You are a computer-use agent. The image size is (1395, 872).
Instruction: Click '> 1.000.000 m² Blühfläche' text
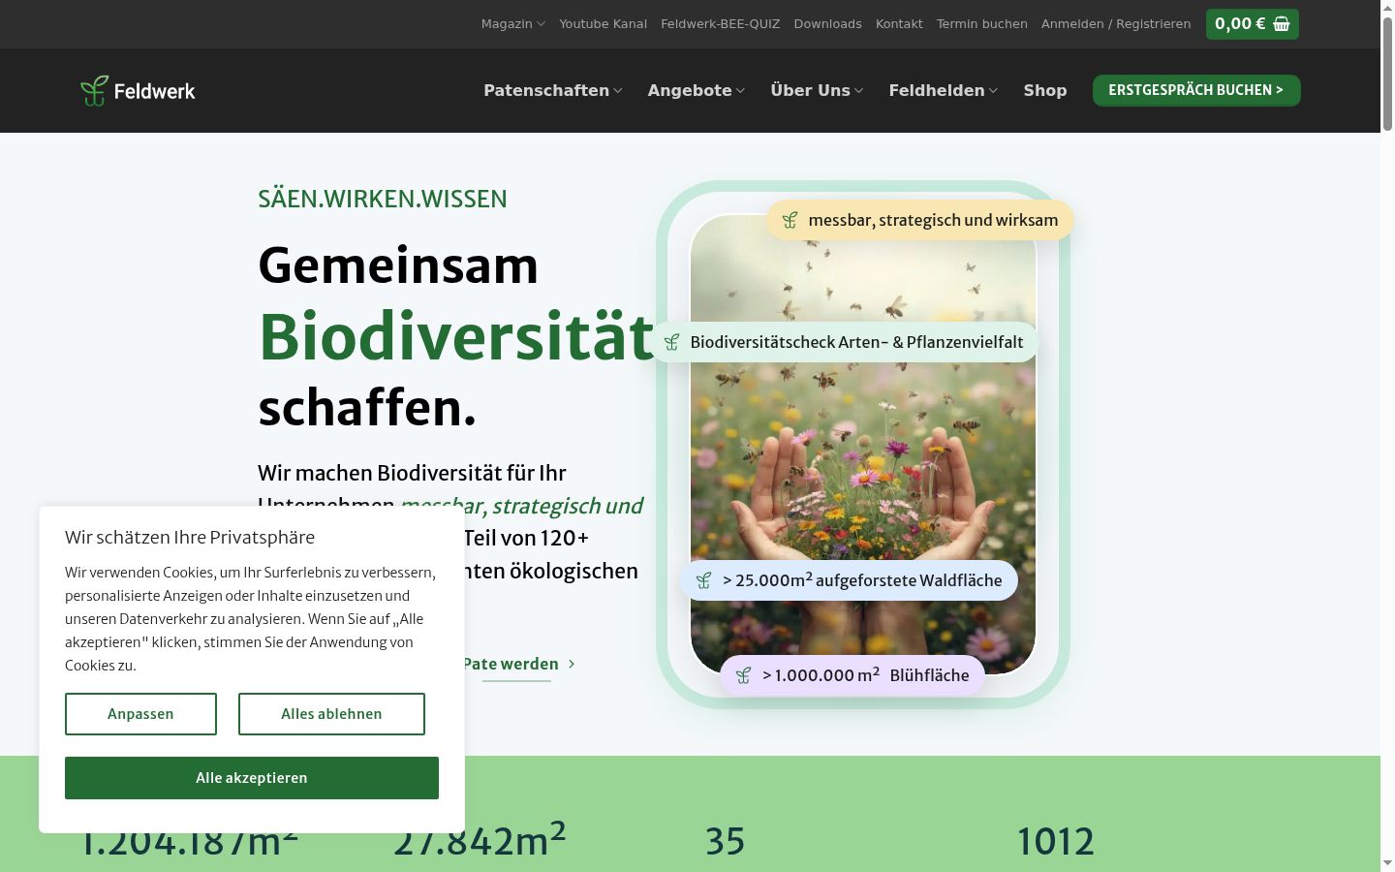point(865,675)
